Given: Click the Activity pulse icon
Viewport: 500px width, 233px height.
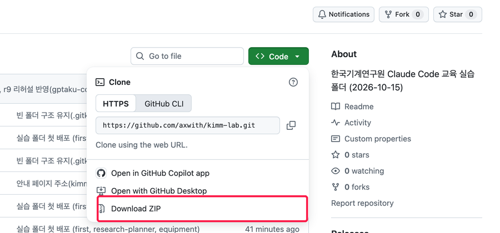Looking at the screenshot, I should (x=336, y=123).
